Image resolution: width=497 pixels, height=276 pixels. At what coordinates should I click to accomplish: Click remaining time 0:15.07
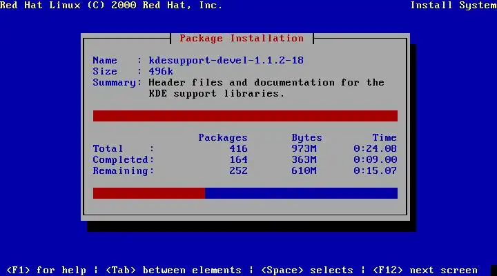[375, 171]
